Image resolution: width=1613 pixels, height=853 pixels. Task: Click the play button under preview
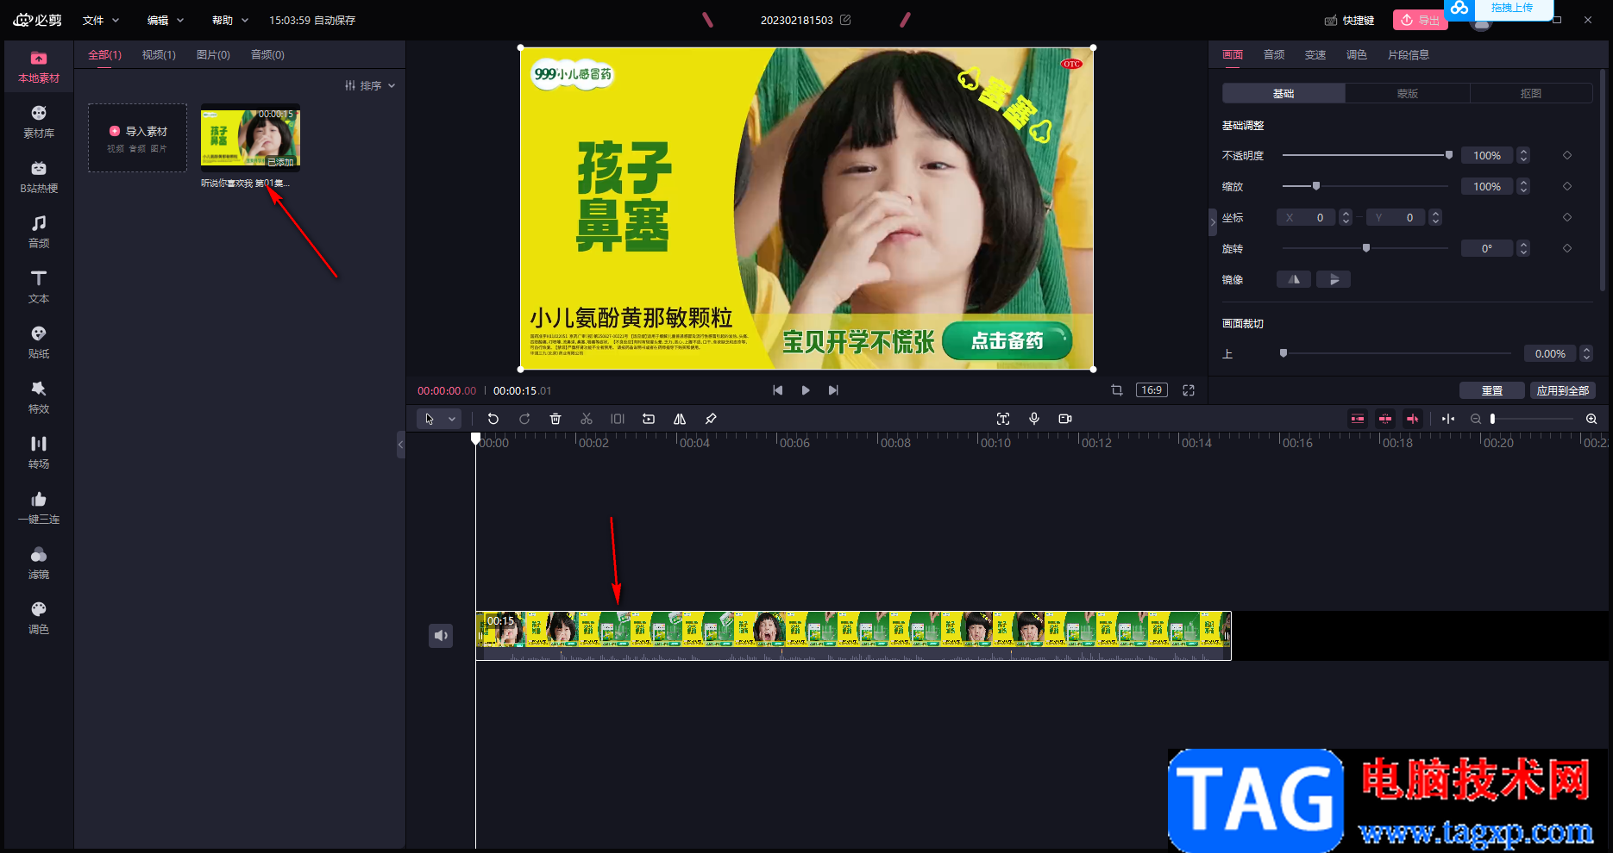(806, 390)
